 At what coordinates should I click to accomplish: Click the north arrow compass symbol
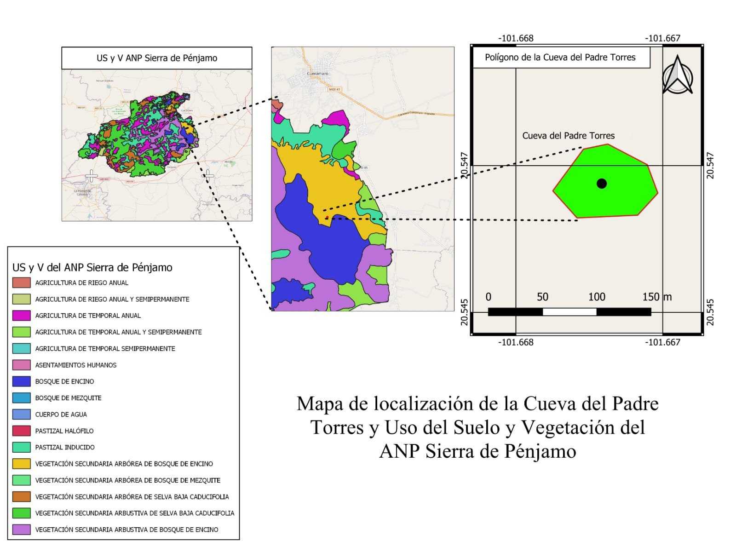(678, 75)
